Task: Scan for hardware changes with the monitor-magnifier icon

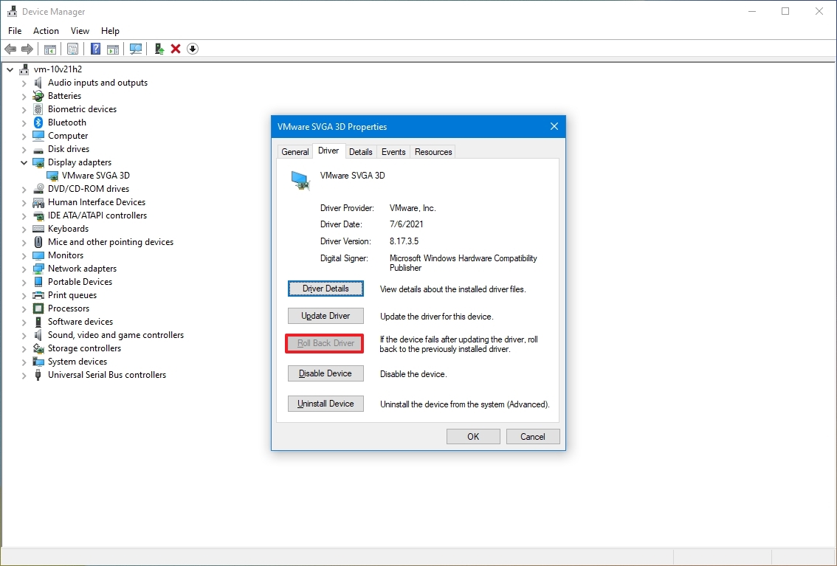Action: coord(136,49)
